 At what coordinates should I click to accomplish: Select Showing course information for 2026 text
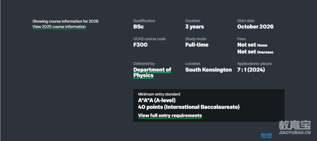pos(65,21)
